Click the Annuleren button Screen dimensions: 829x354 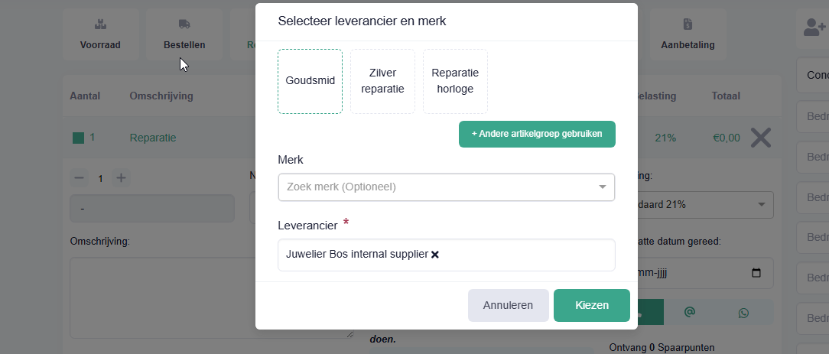coord(508,305)
